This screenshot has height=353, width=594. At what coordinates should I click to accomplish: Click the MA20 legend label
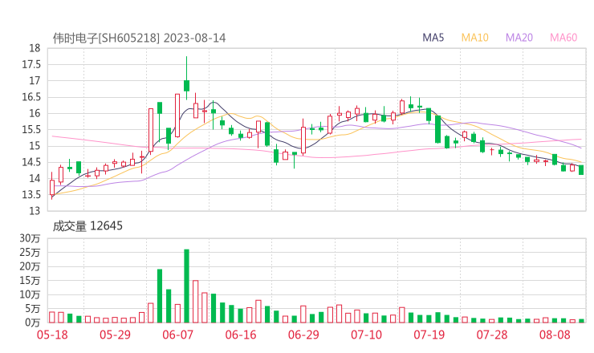tap(519, 38)
